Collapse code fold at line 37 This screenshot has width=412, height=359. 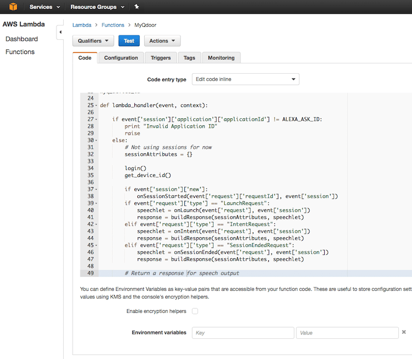(x=96, y=190)
